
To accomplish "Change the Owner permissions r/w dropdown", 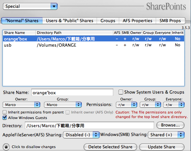I will click(126, 105).
